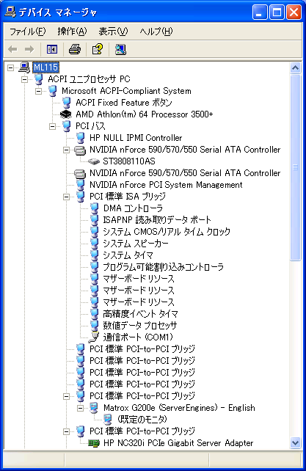Collapse the PCI 標準 ISA ブリッジ node
Image resolution: width=306 pixels, height=471 pixels.
(67, 197)
